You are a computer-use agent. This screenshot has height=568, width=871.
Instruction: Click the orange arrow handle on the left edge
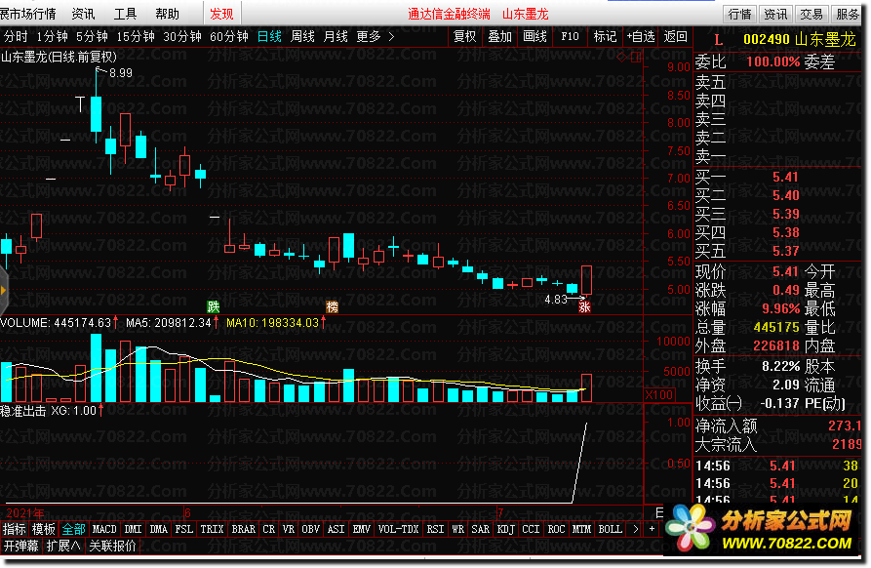3,290
